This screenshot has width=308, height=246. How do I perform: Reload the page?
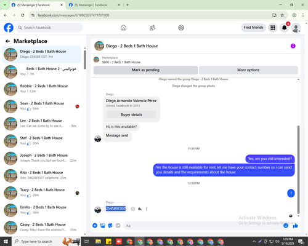click(x=23, y=15)
